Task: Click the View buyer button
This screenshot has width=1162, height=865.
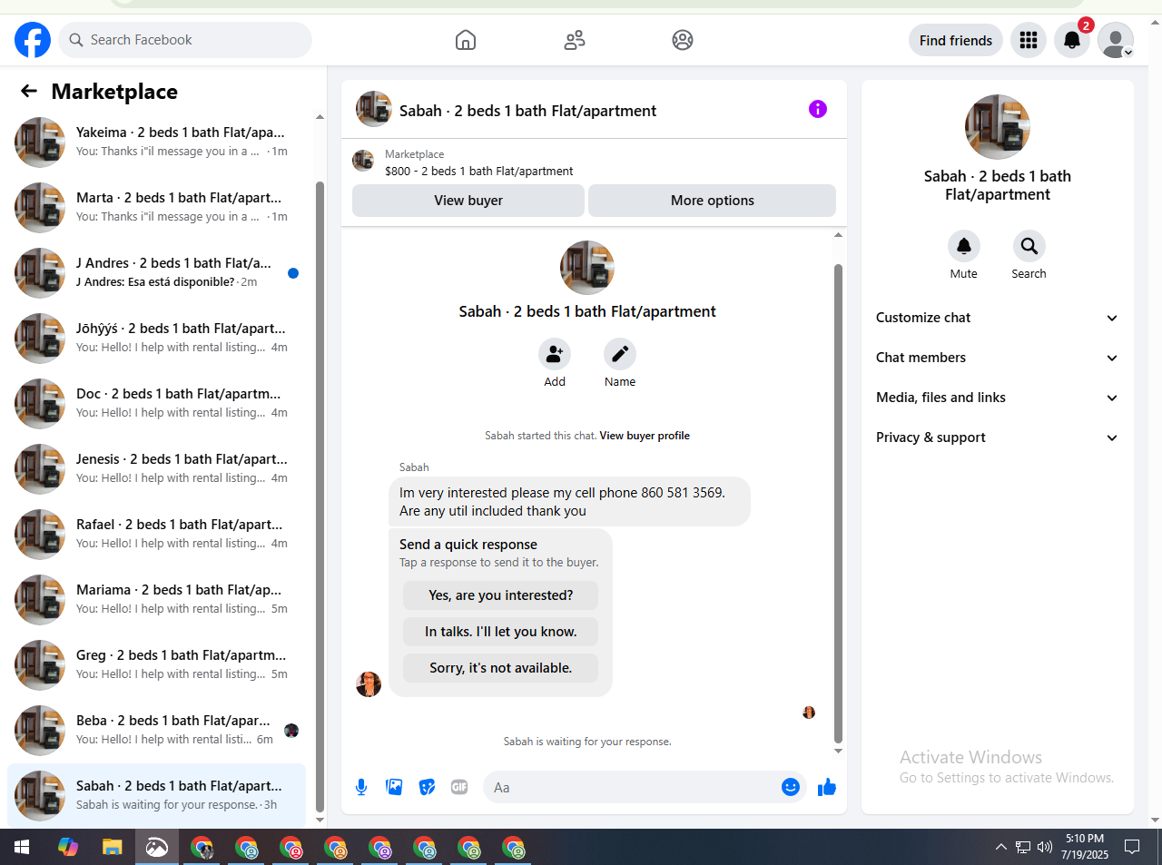Action: pos(468,201)
